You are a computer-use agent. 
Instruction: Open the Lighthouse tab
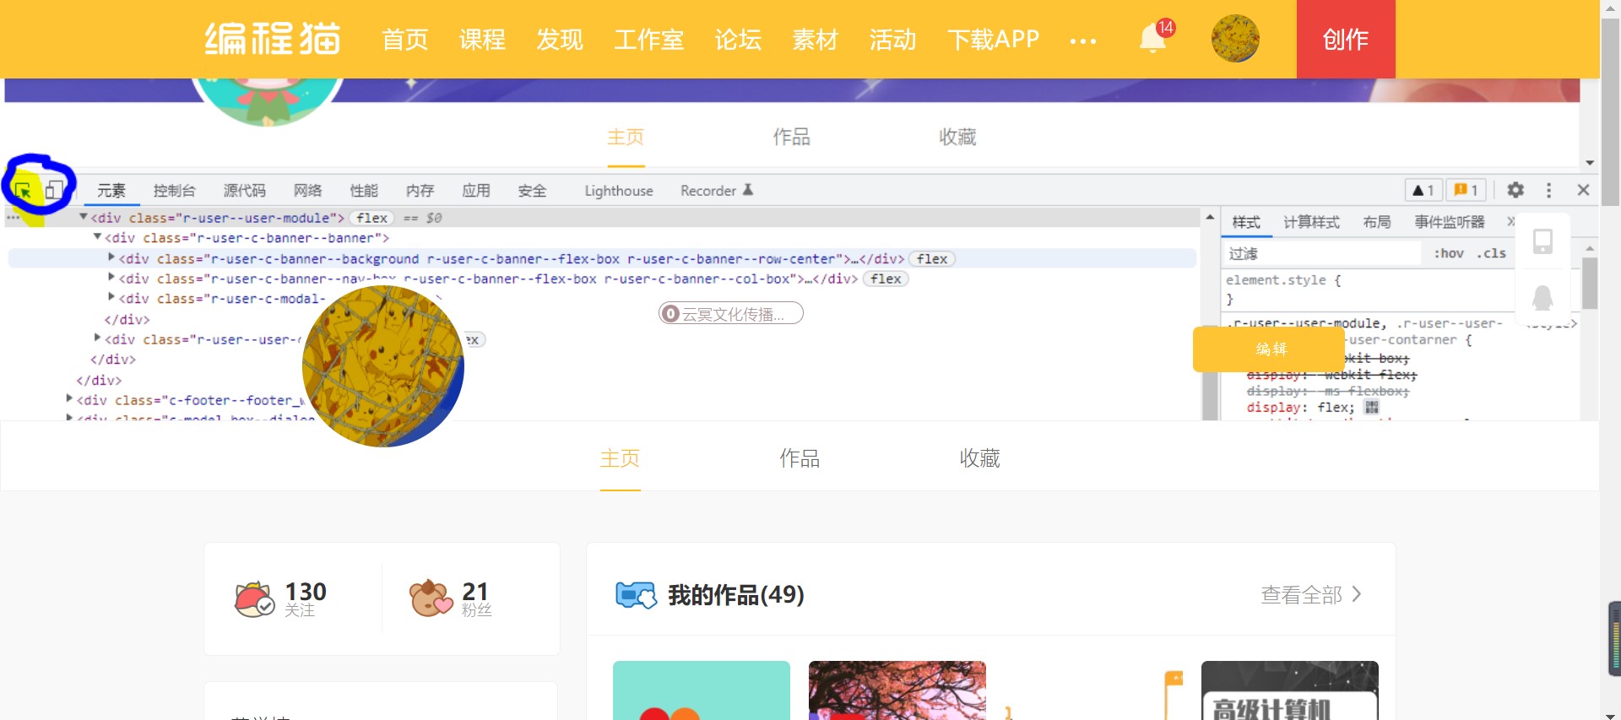point(619,191)
